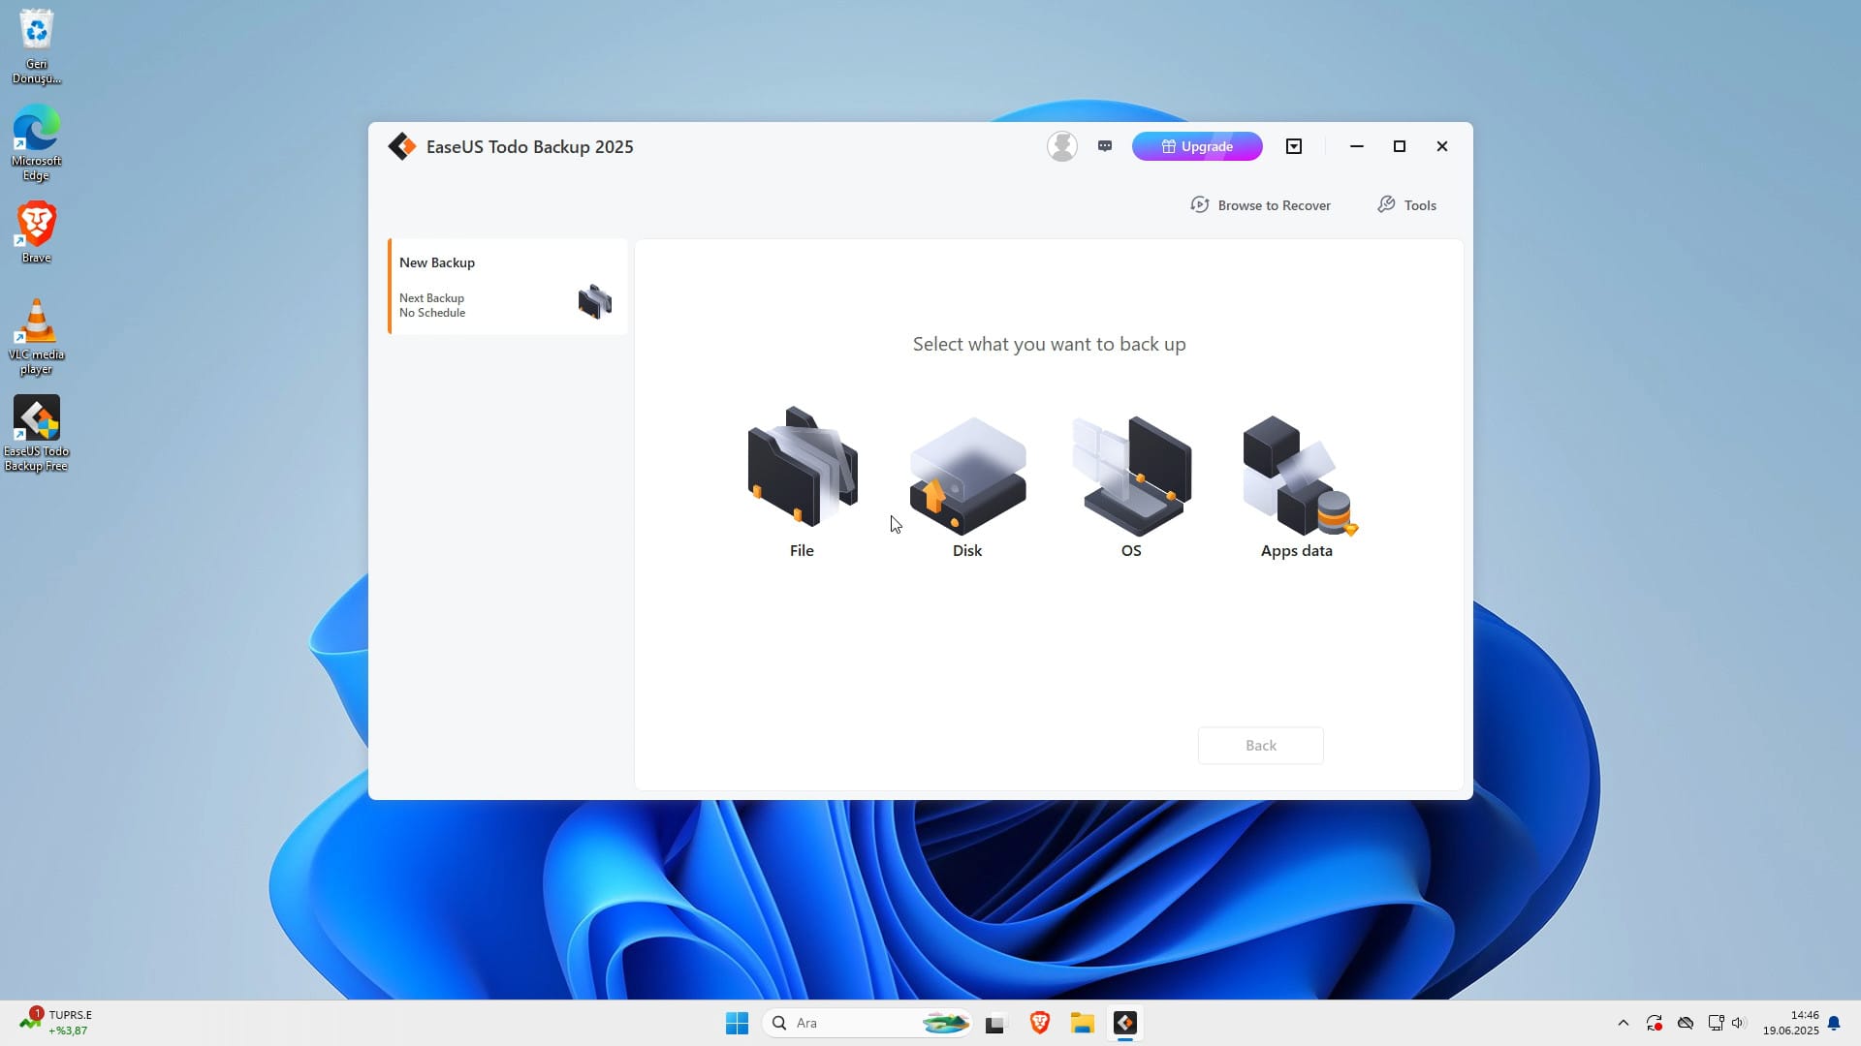This screenshot has width=1861, height=1046.
Task: Open Task View on the taskbar
Action: [995, 1023]
